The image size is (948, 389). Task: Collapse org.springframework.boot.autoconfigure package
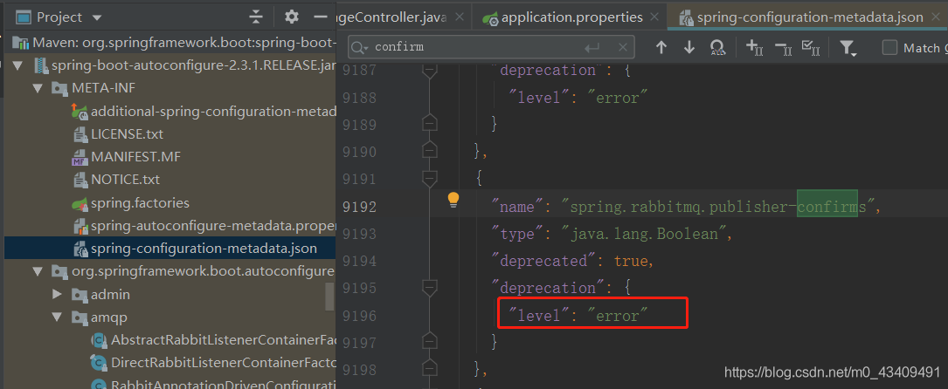pyautogui.click(x=38, y=271)
